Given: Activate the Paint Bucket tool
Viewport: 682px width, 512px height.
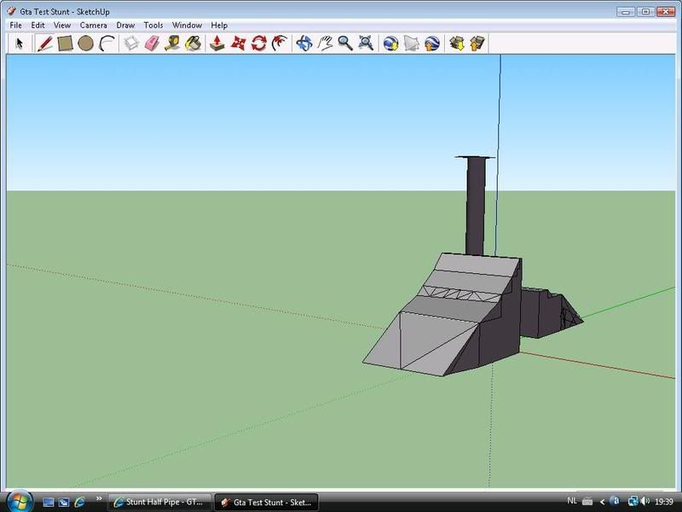Looking at the screenshot, I should (x=194, y=44).
